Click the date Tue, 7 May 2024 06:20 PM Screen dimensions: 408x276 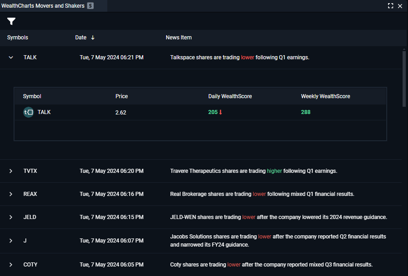(111, 171)
